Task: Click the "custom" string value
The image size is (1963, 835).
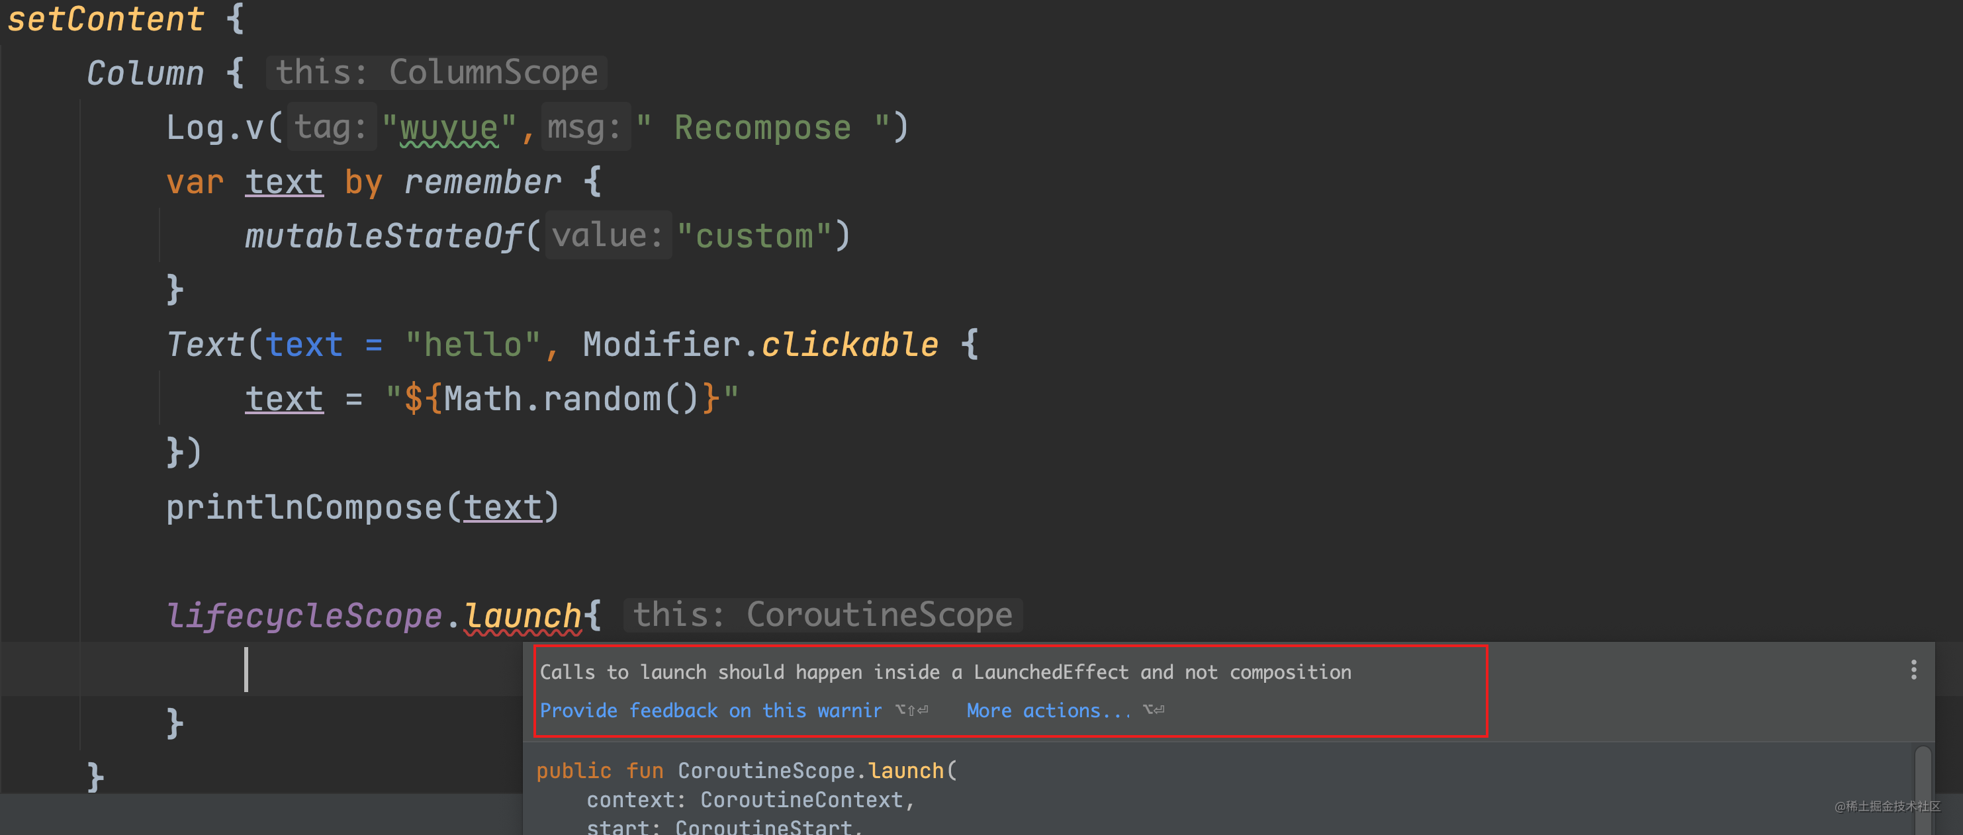Action: point(754,236)
